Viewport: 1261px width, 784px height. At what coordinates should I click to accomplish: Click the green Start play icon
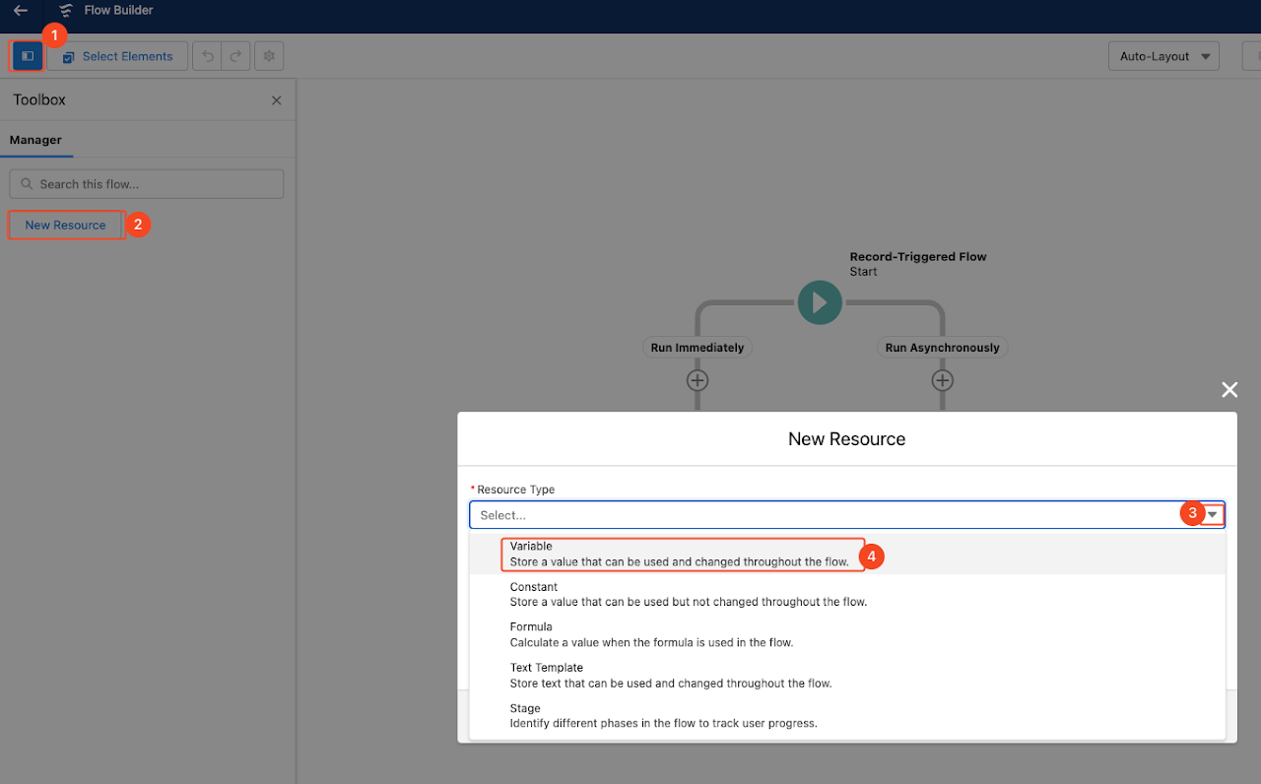(820, 302)
